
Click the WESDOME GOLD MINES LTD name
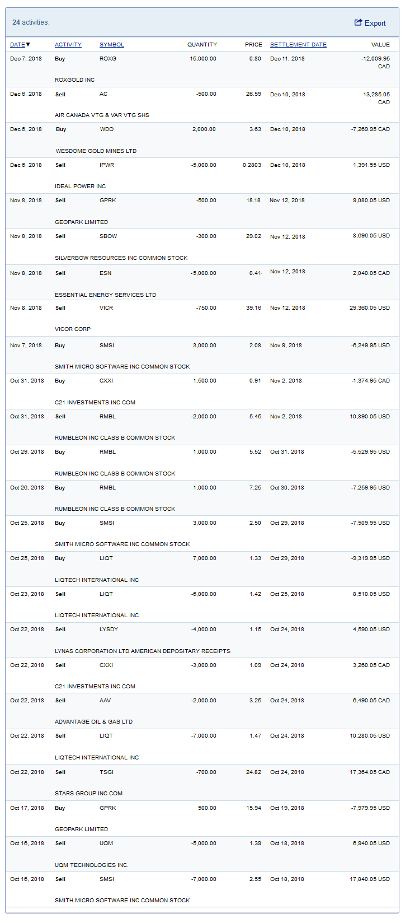96,151
